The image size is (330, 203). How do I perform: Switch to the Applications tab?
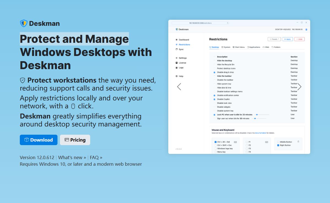[254, 47]
